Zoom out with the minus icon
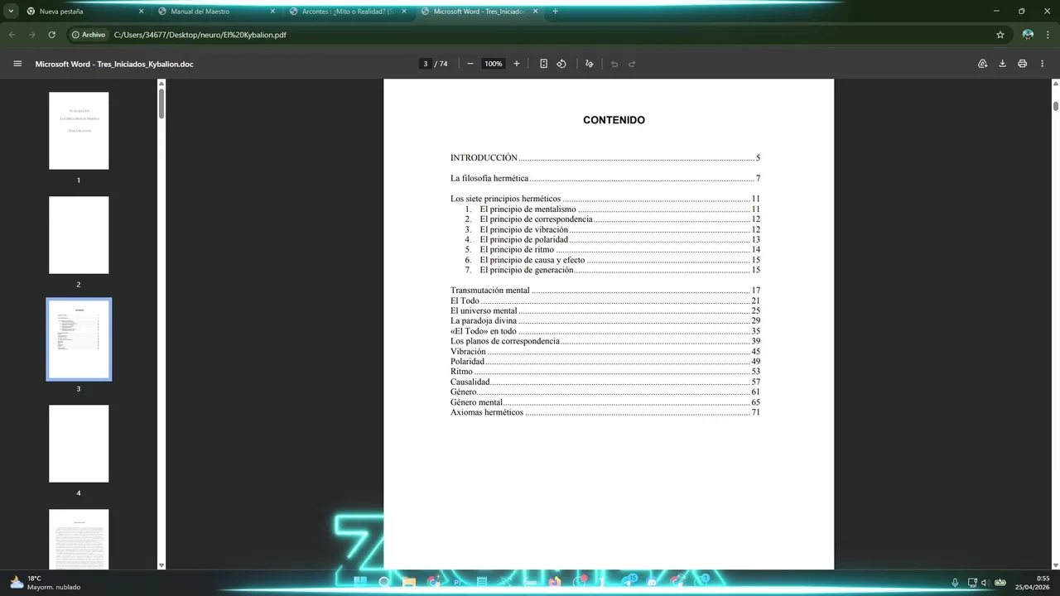 click(470, 64)
